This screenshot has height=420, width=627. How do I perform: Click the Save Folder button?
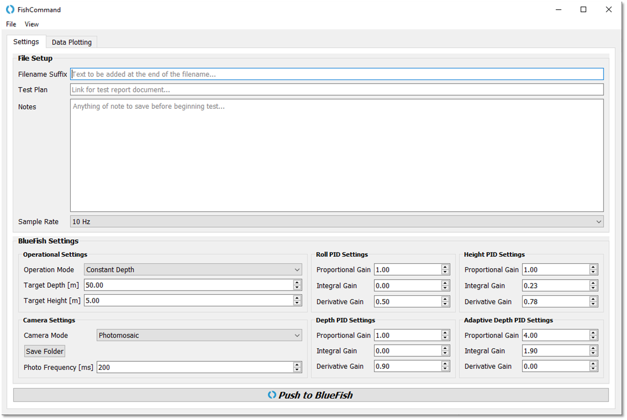(45, 351)
